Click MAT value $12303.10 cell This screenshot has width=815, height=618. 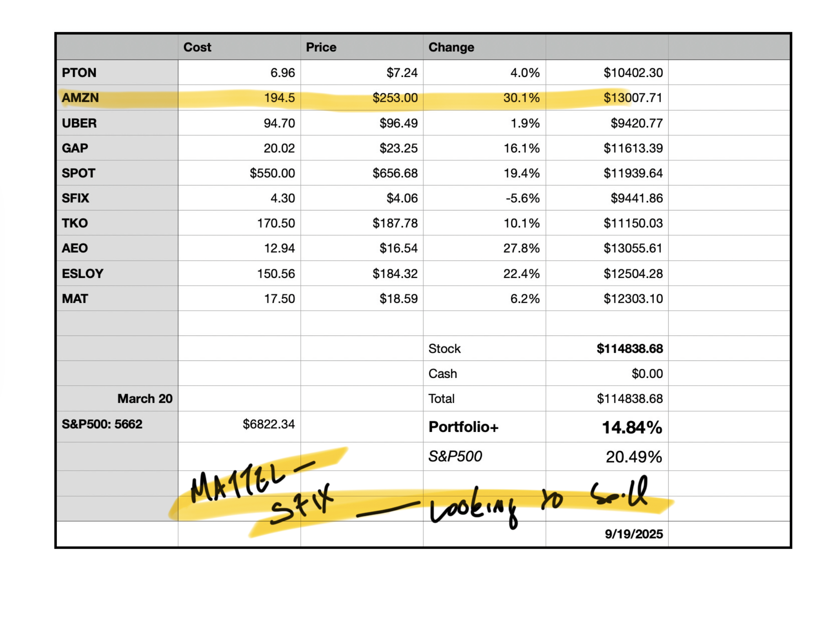click(633, 299)
